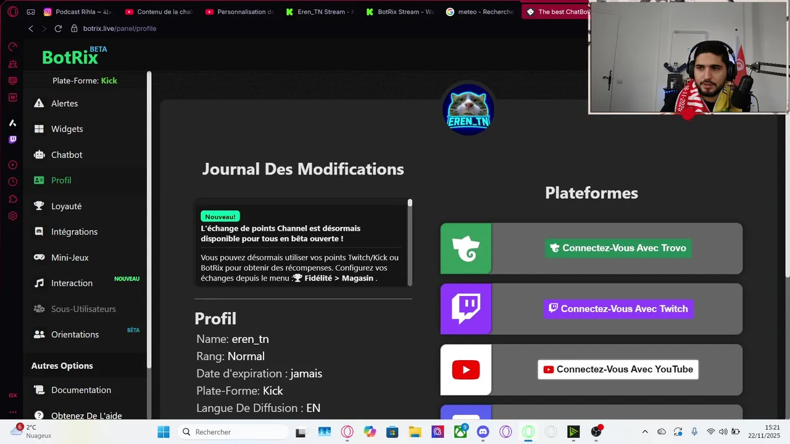The height and width of the screenshot is (444, 790).
Task: Open GX Control speedometer in Opera sidebar
Action: [12, 47]
